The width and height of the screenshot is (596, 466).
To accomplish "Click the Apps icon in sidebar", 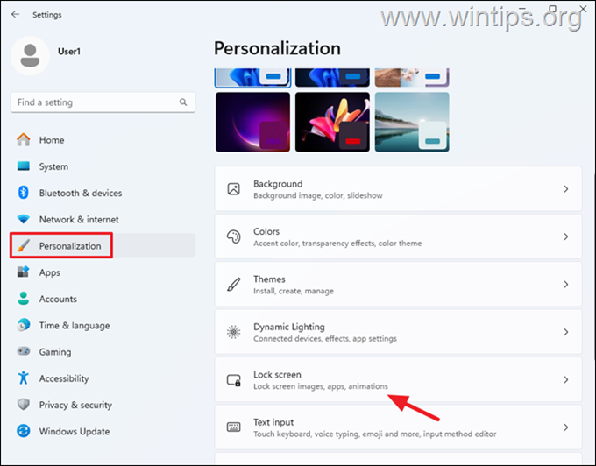I will [x=23, y=272].
